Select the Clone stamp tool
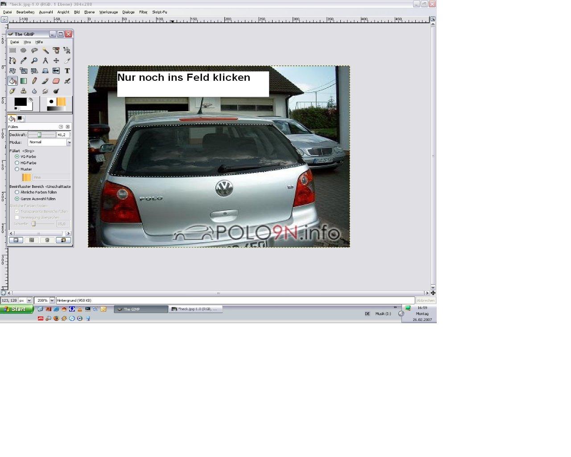The image size is (571, 457). coord(23,91)
